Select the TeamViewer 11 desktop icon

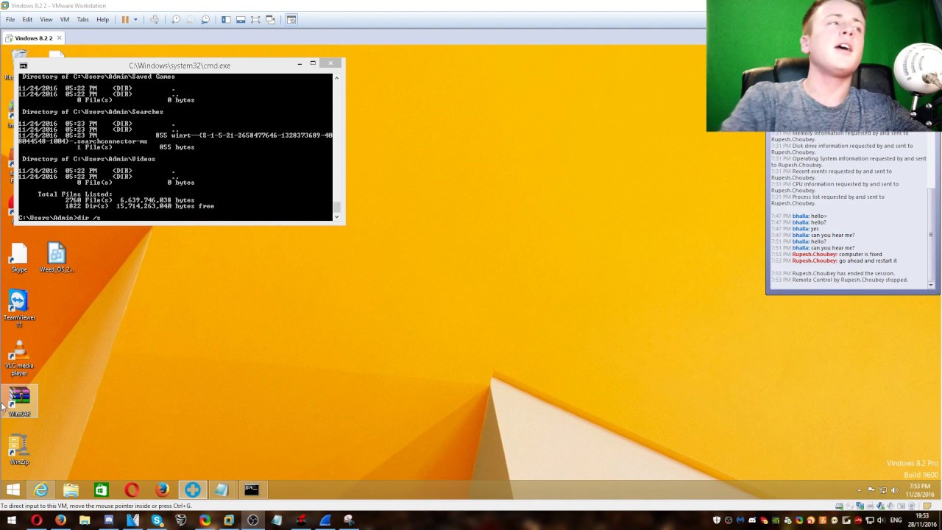19,309
